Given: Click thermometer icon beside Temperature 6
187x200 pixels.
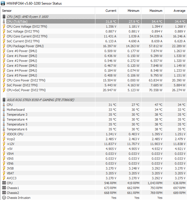Looking at the screenshot, I should point(4,129).
